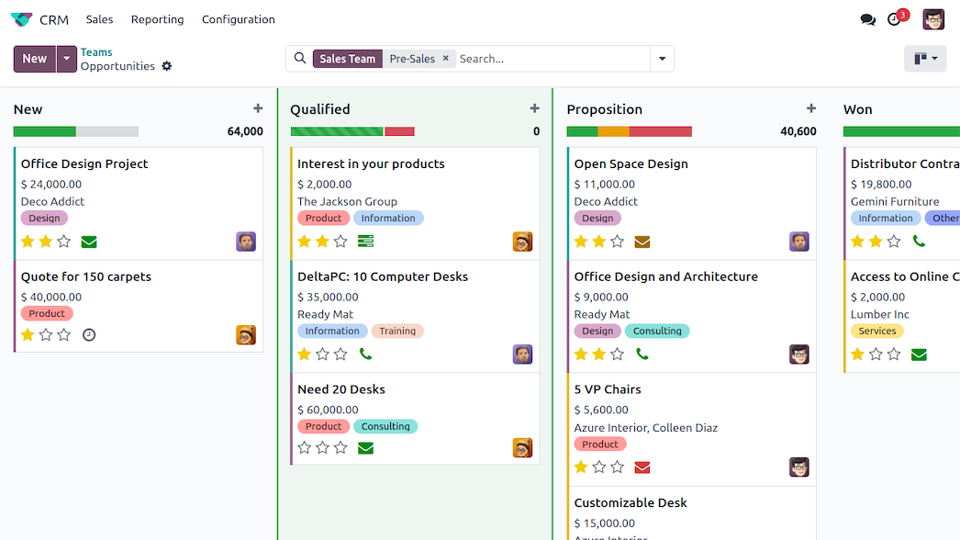Set second star on Access to Online card
The height and width of the screenshot is (540, 960).
point(876,354)
